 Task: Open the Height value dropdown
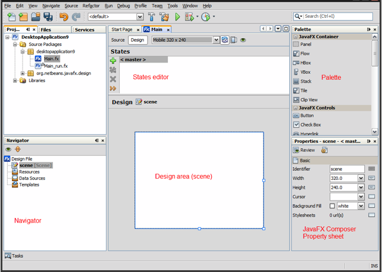[x=361, y=187]
